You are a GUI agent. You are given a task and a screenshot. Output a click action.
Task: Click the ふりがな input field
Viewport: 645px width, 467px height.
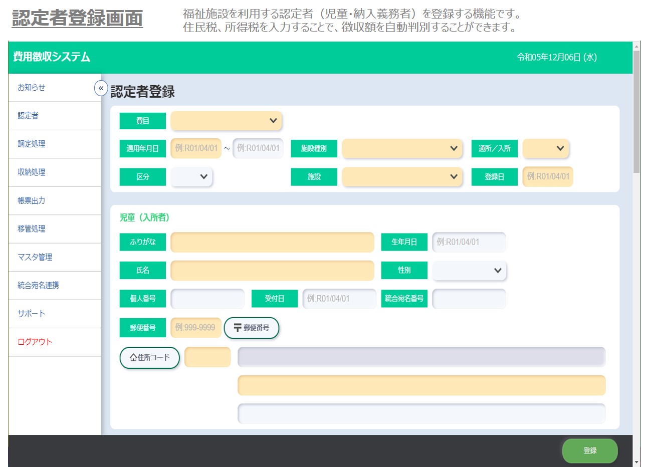click(272, 243)
